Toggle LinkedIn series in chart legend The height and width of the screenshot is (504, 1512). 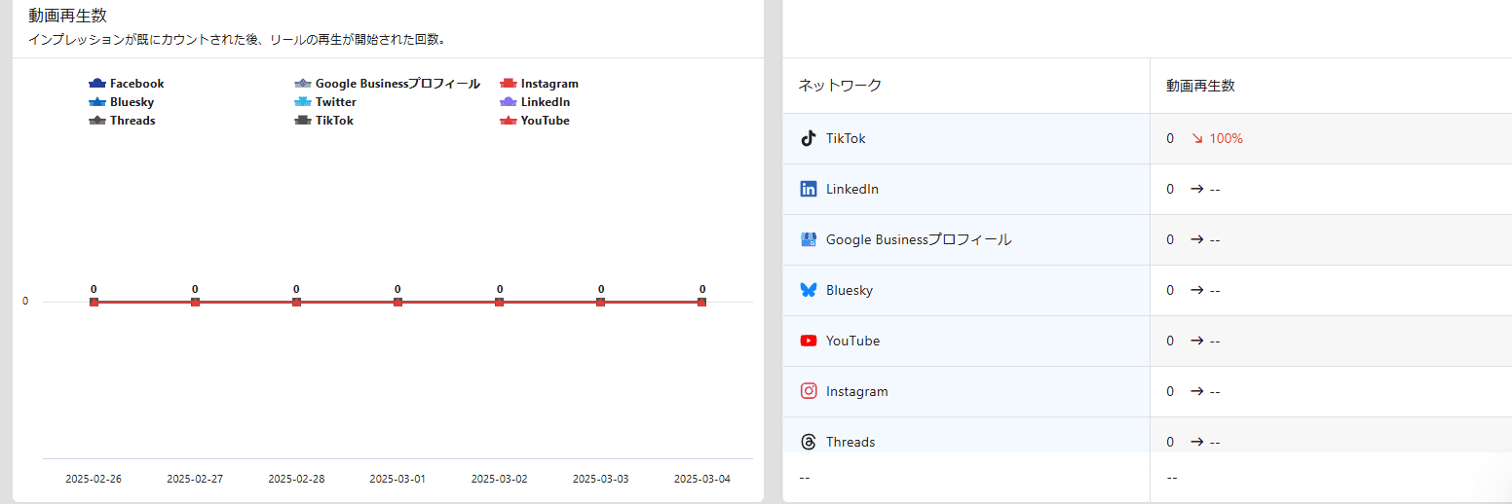pos(544,102)
